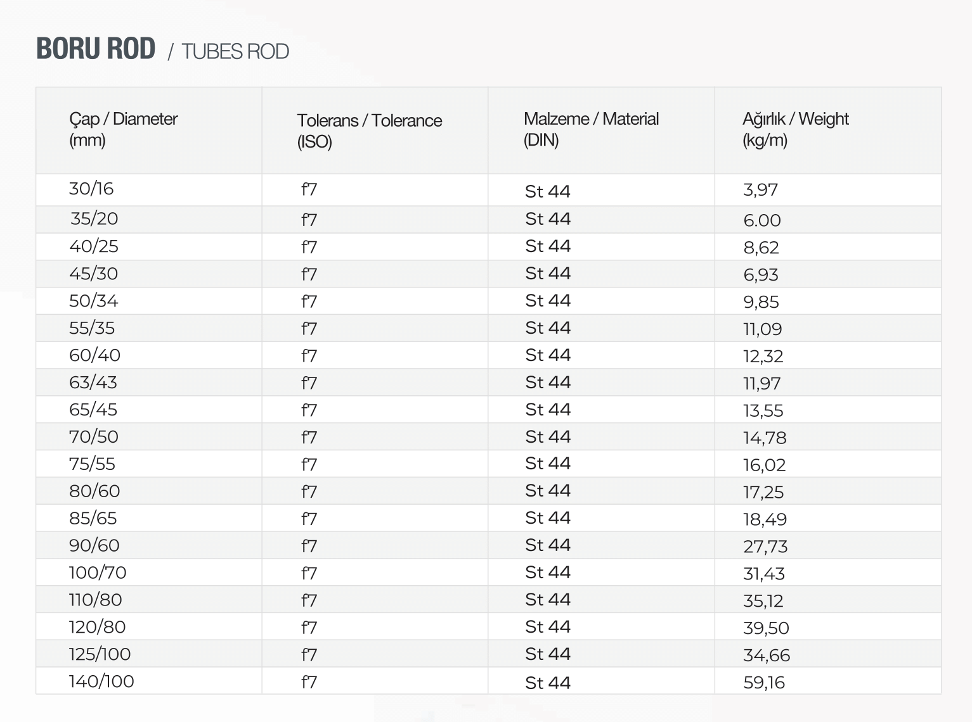The height and width of the screenshot is (722, 972).
Task: Click the 63/43 diameter entry
Action: tap(93, 383)
